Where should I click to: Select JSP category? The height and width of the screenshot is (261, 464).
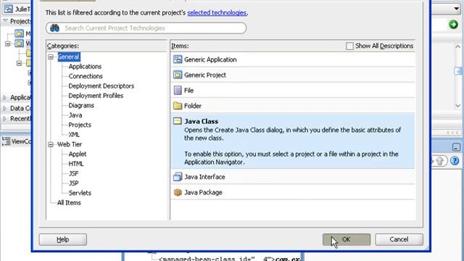pos(74,183)
